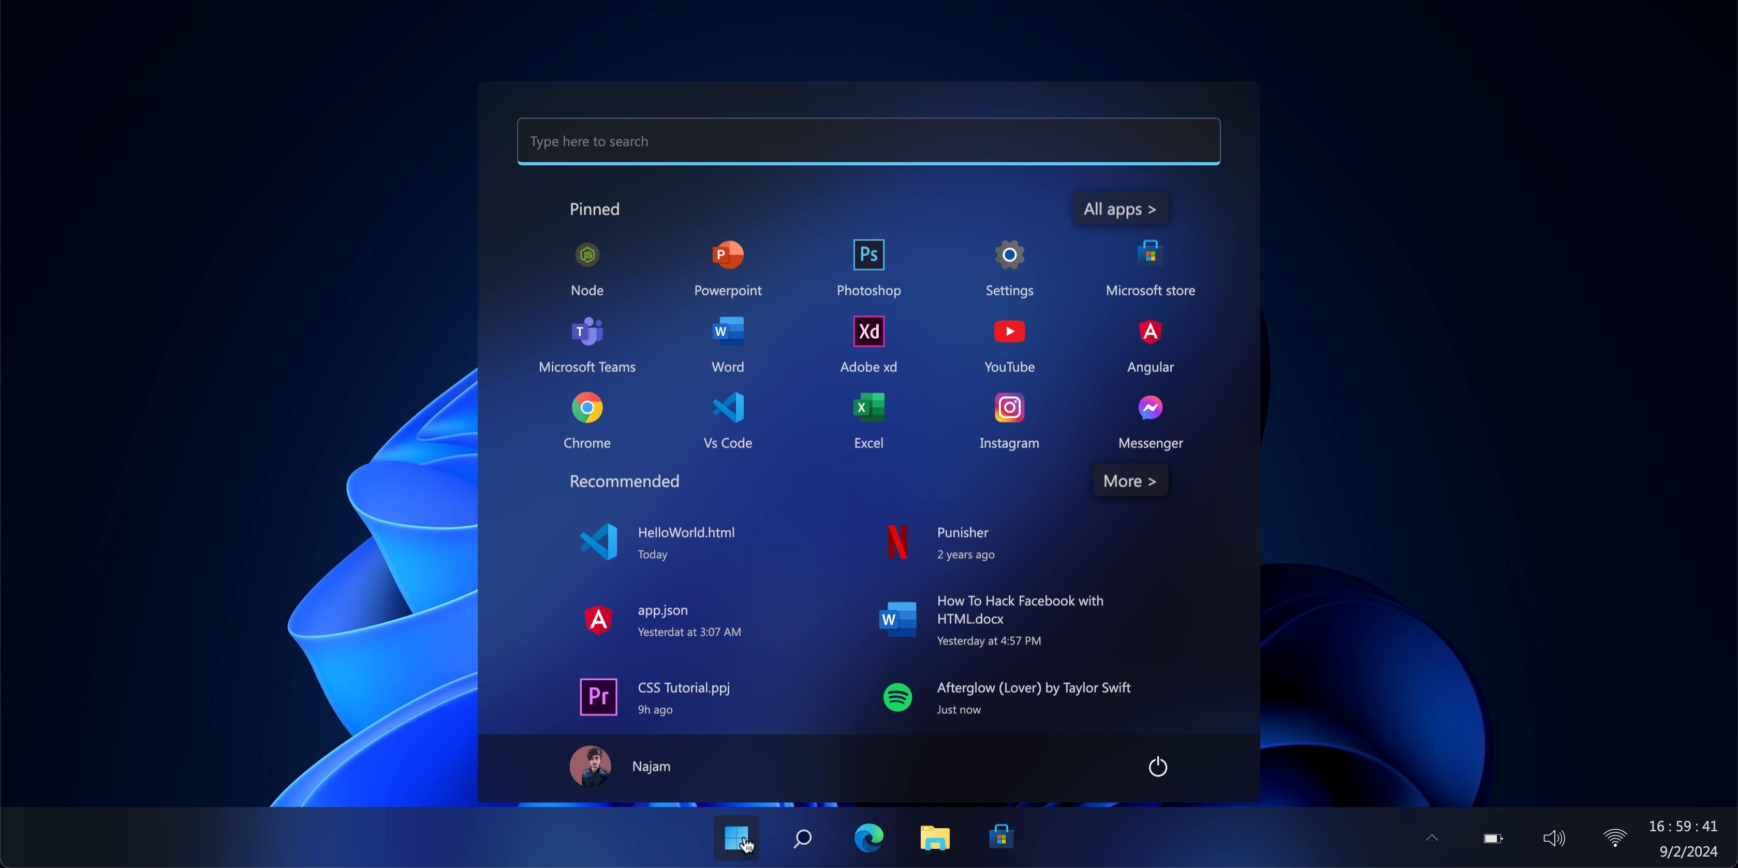Launch Powerpoint from pinned apps
The height and width of the screenshot is (868, 1738).
pos(727,268)
